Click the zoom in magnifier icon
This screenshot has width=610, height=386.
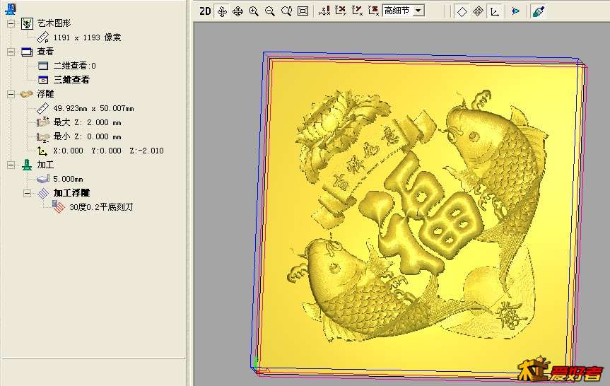[x=254, y=11]
